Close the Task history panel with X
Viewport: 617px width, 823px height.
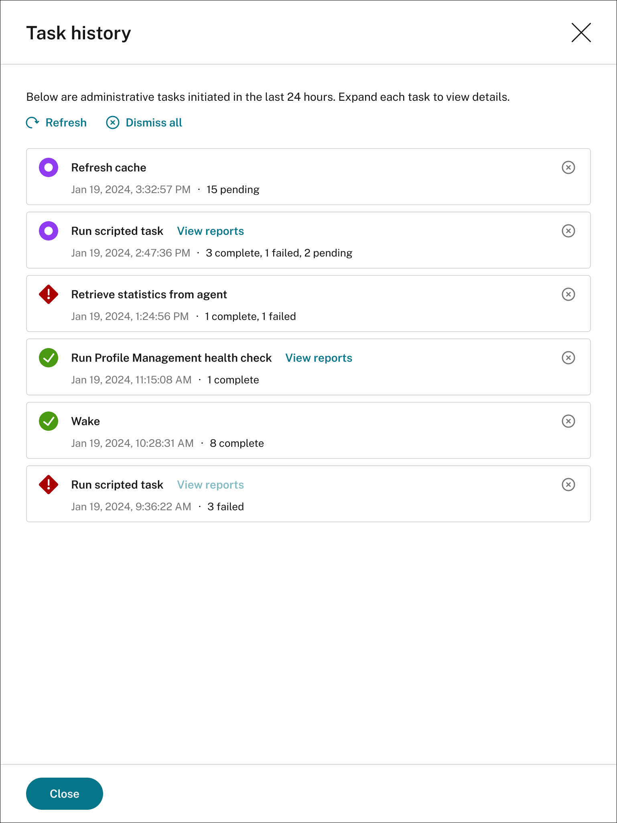[581, 33]
